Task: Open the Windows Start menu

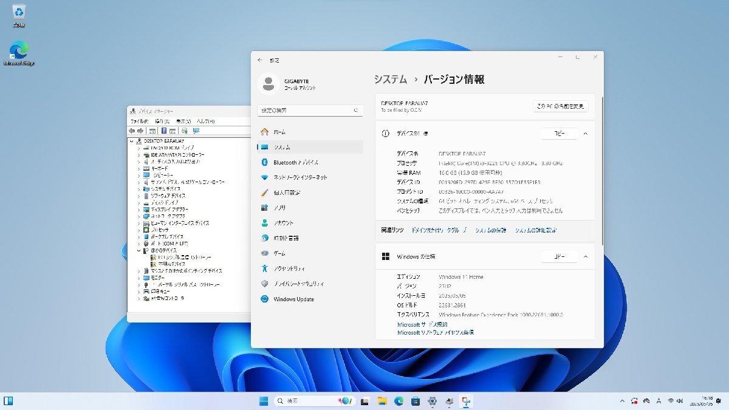Action: point(264,401)
